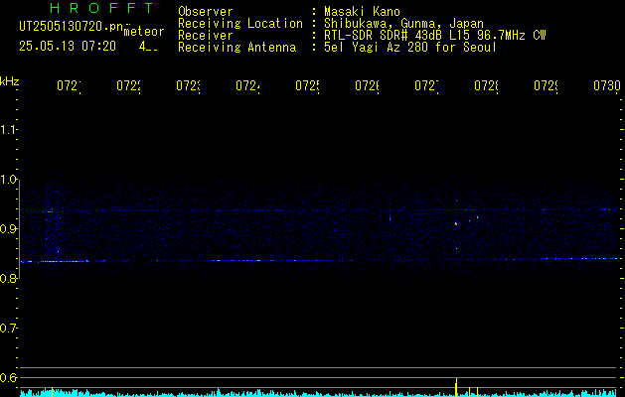
Task: Click the tall yellow spike in level graph
Action: (456, 387)
